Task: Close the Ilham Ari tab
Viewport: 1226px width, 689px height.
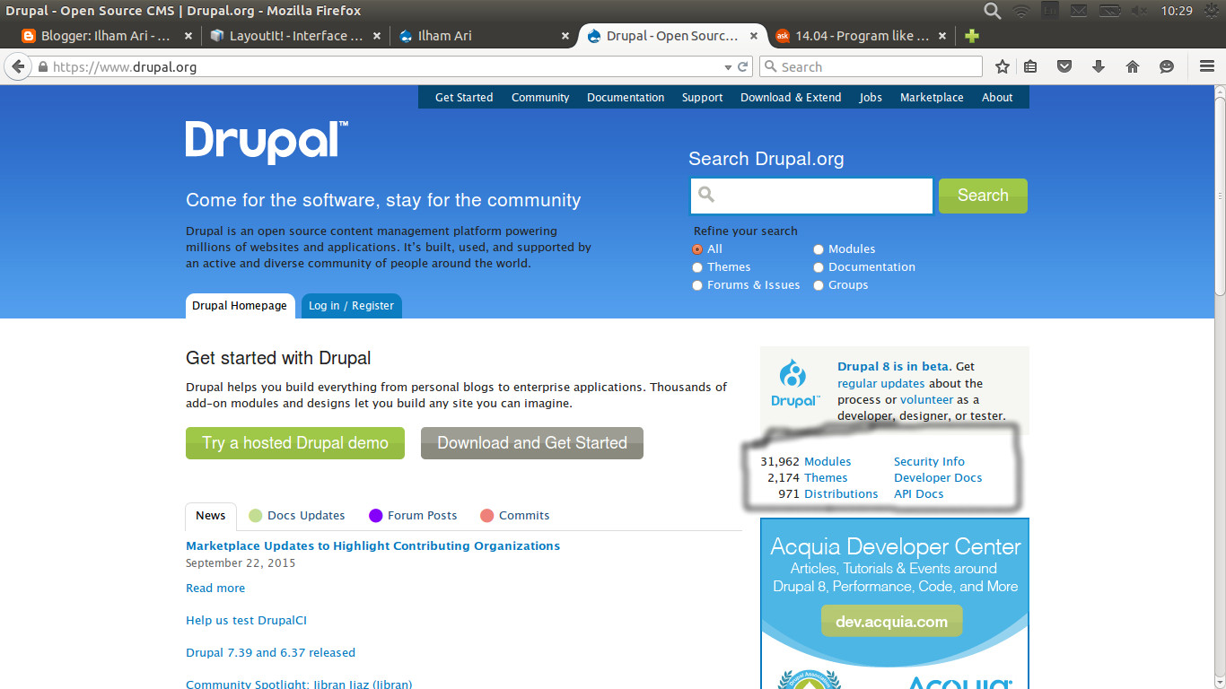Action: pos(565,36)
